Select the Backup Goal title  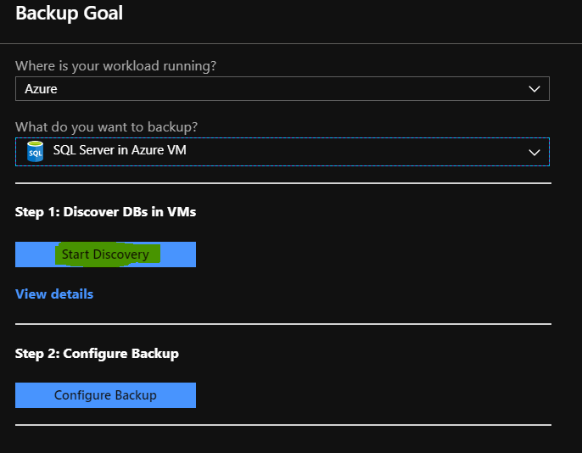coord(69,13)
